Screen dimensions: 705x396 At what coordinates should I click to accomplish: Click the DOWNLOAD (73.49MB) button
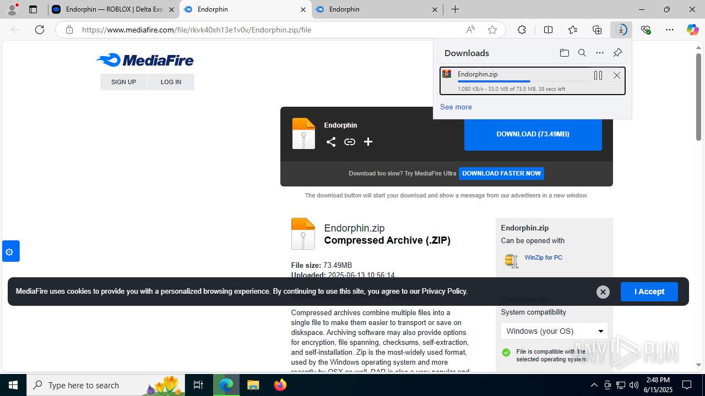(x=533, y=134)
